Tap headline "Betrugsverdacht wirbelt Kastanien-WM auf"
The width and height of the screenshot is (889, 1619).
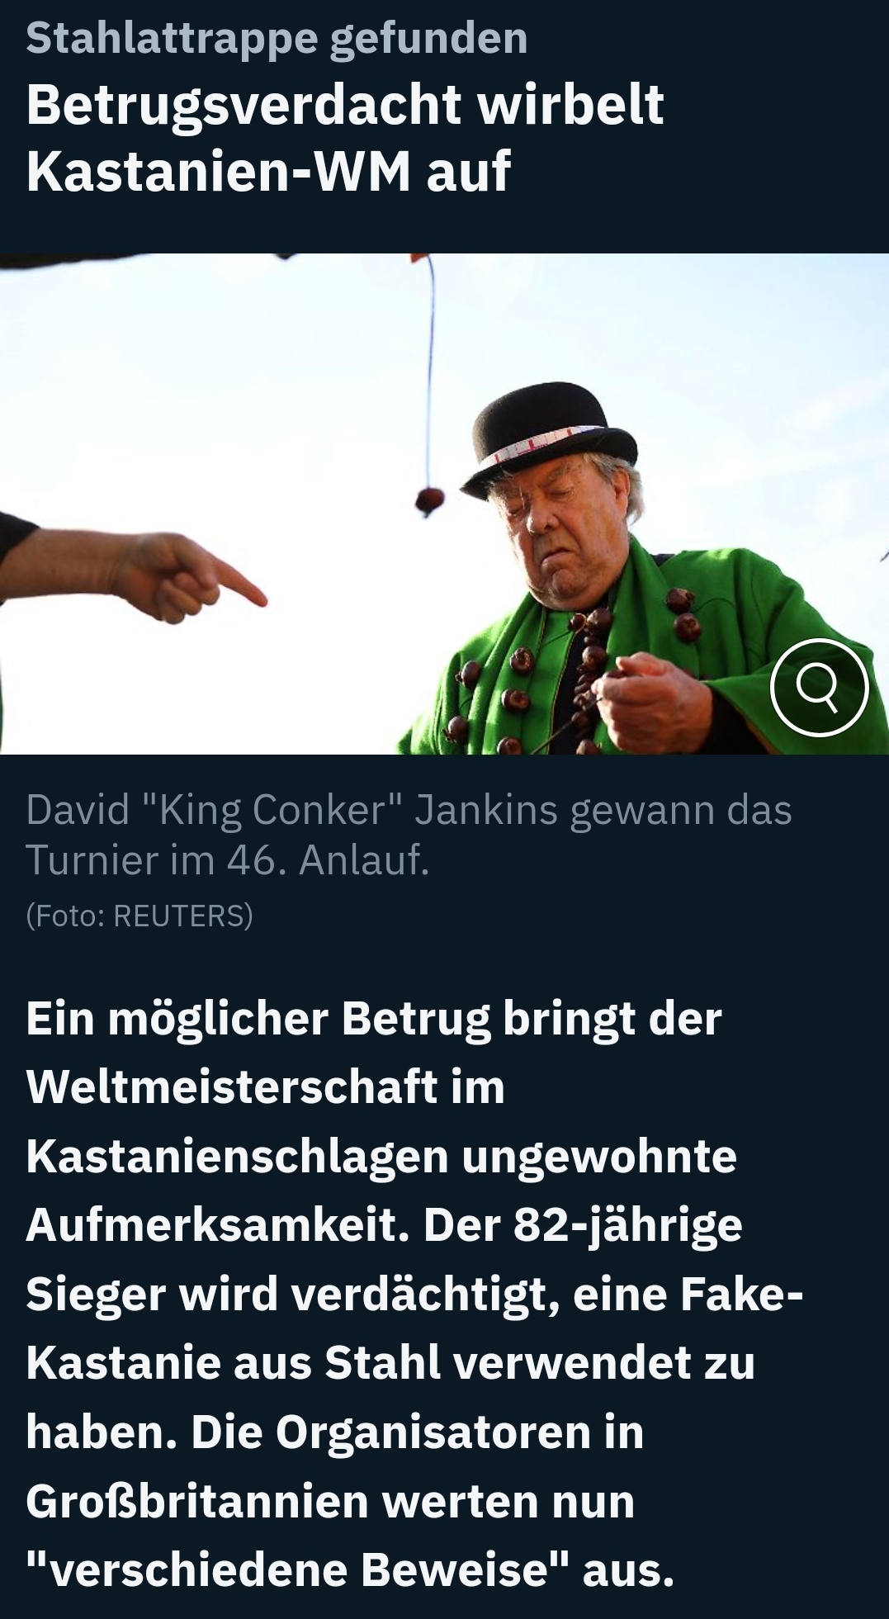point(345,138)
